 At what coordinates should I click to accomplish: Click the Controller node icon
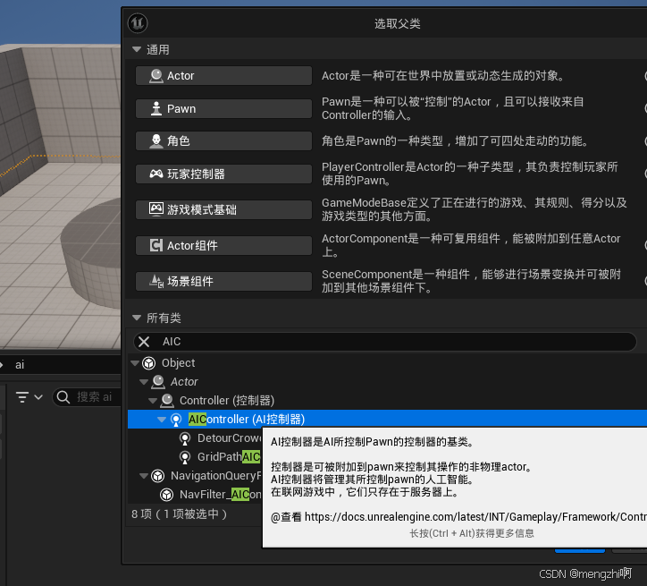(167, 401)
